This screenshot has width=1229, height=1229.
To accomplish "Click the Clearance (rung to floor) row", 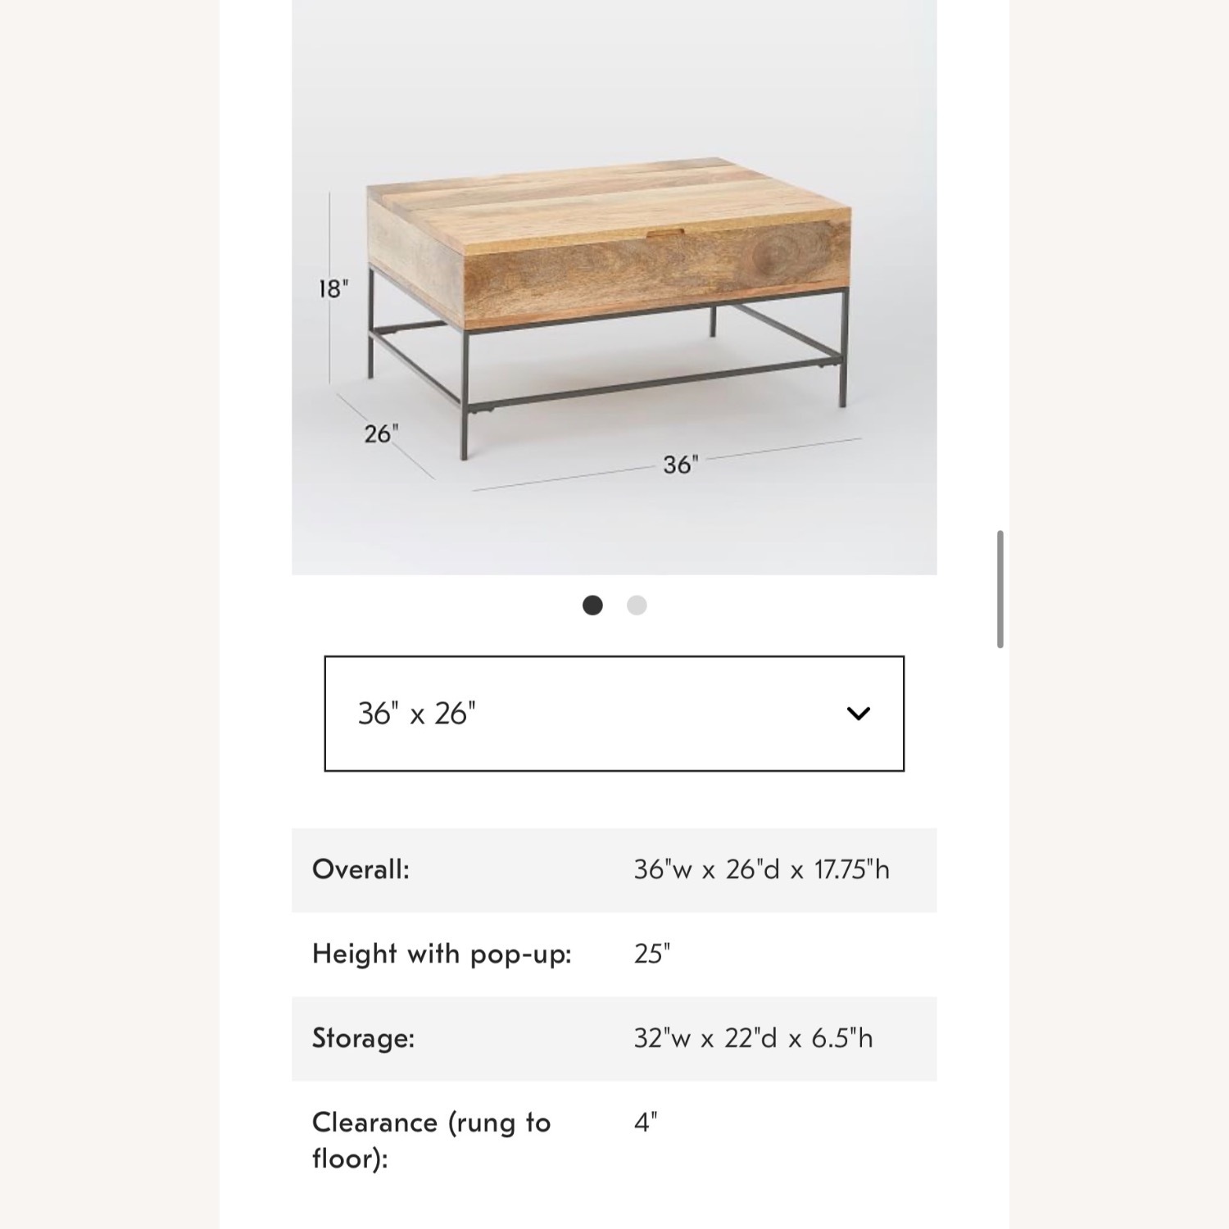I will tap(614, 1139).
